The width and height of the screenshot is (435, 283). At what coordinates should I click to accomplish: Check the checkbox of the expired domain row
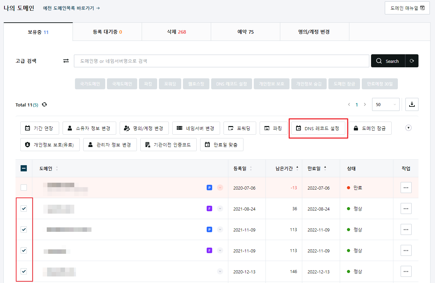coord(24,188)
